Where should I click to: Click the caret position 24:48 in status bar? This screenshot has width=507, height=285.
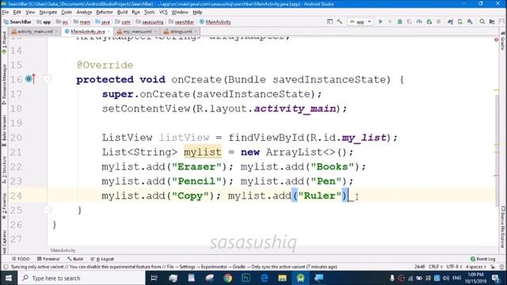pyautogui.click(x=419, y=267)
